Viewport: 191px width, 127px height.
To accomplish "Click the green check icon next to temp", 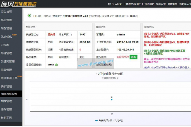I will tap(56, 65).
